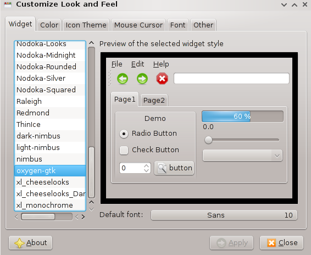Click the magnifier icon on demo button
Viewport: 311px width, 255px height.
[x=162, y=168]
